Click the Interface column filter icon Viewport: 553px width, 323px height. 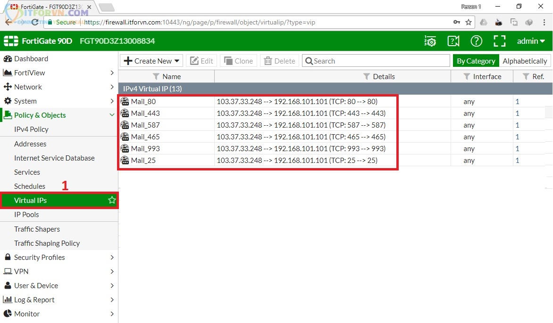pyautogui.click(x=467, y=76)
